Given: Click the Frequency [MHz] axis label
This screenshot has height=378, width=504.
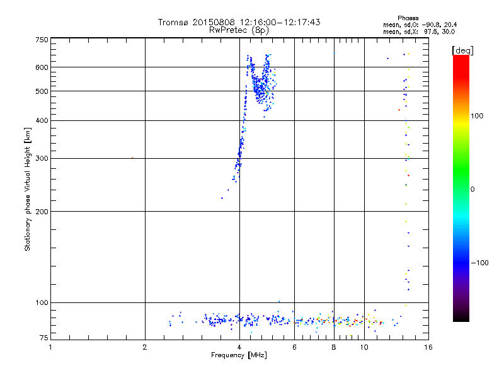Looking at the screenshot, I should [x=239, y=355].
